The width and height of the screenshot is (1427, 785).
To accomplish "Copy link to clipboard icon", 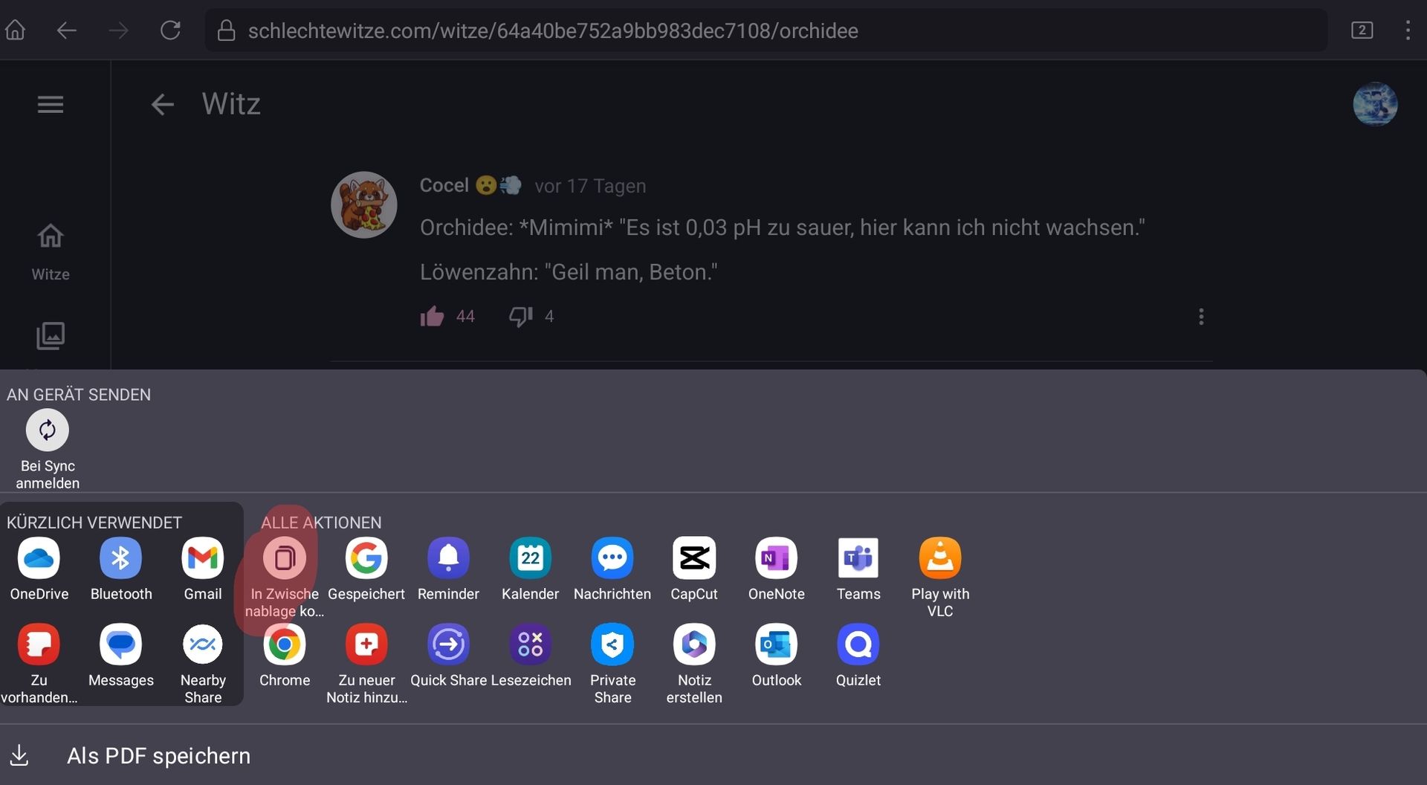I will [284, 558].
